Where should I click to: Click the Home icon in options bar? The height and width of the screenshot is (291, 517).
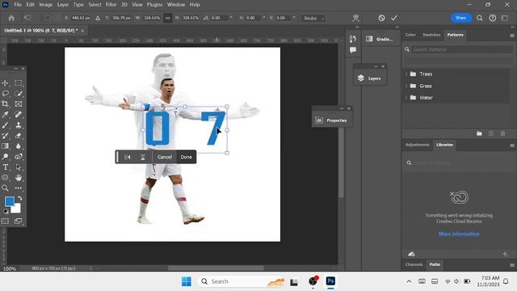(11, 18)
